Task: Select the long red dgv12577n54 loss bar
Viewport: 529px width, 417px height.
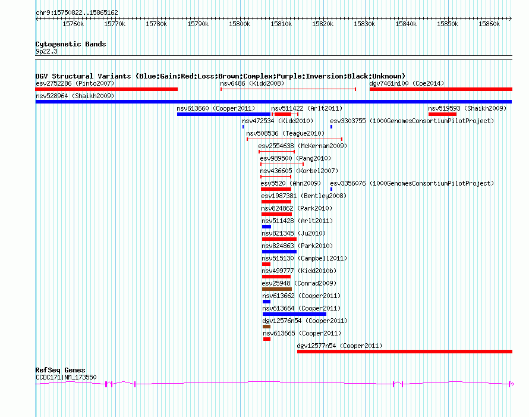Action: pyautogui.click(x=405, y=352)
